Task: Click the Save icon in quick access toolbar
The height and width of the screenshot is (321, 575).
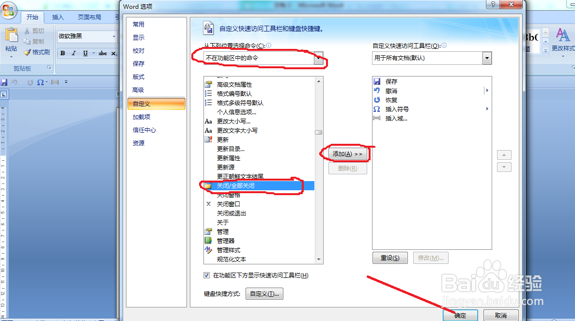Action: pyautogui.click(x=4, y=82)
